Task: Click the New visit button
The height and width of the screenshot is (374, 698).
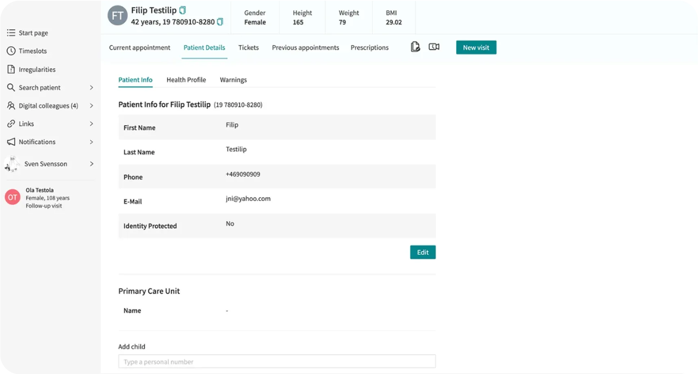Action: pos(476,47)
